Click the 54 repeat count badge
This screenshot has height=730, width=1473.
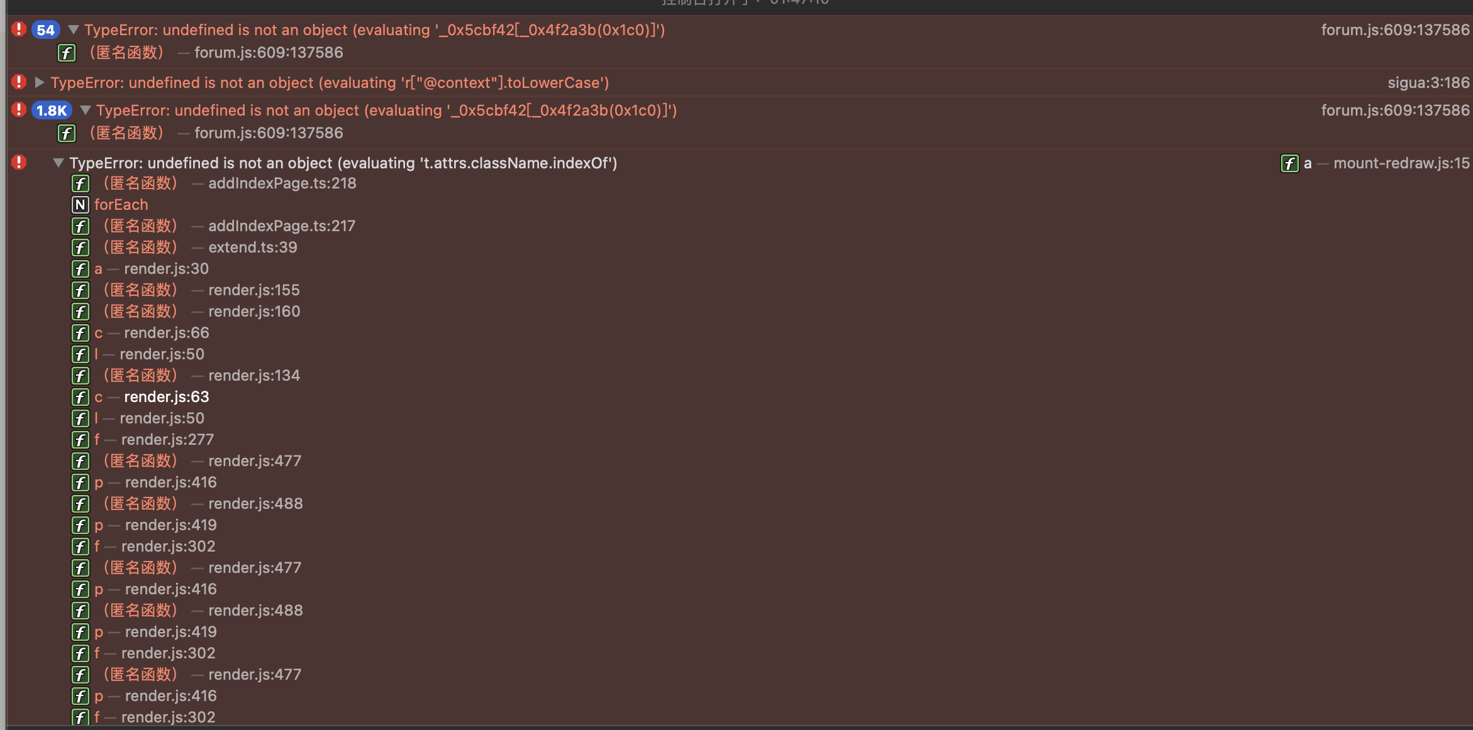point(46,30)
